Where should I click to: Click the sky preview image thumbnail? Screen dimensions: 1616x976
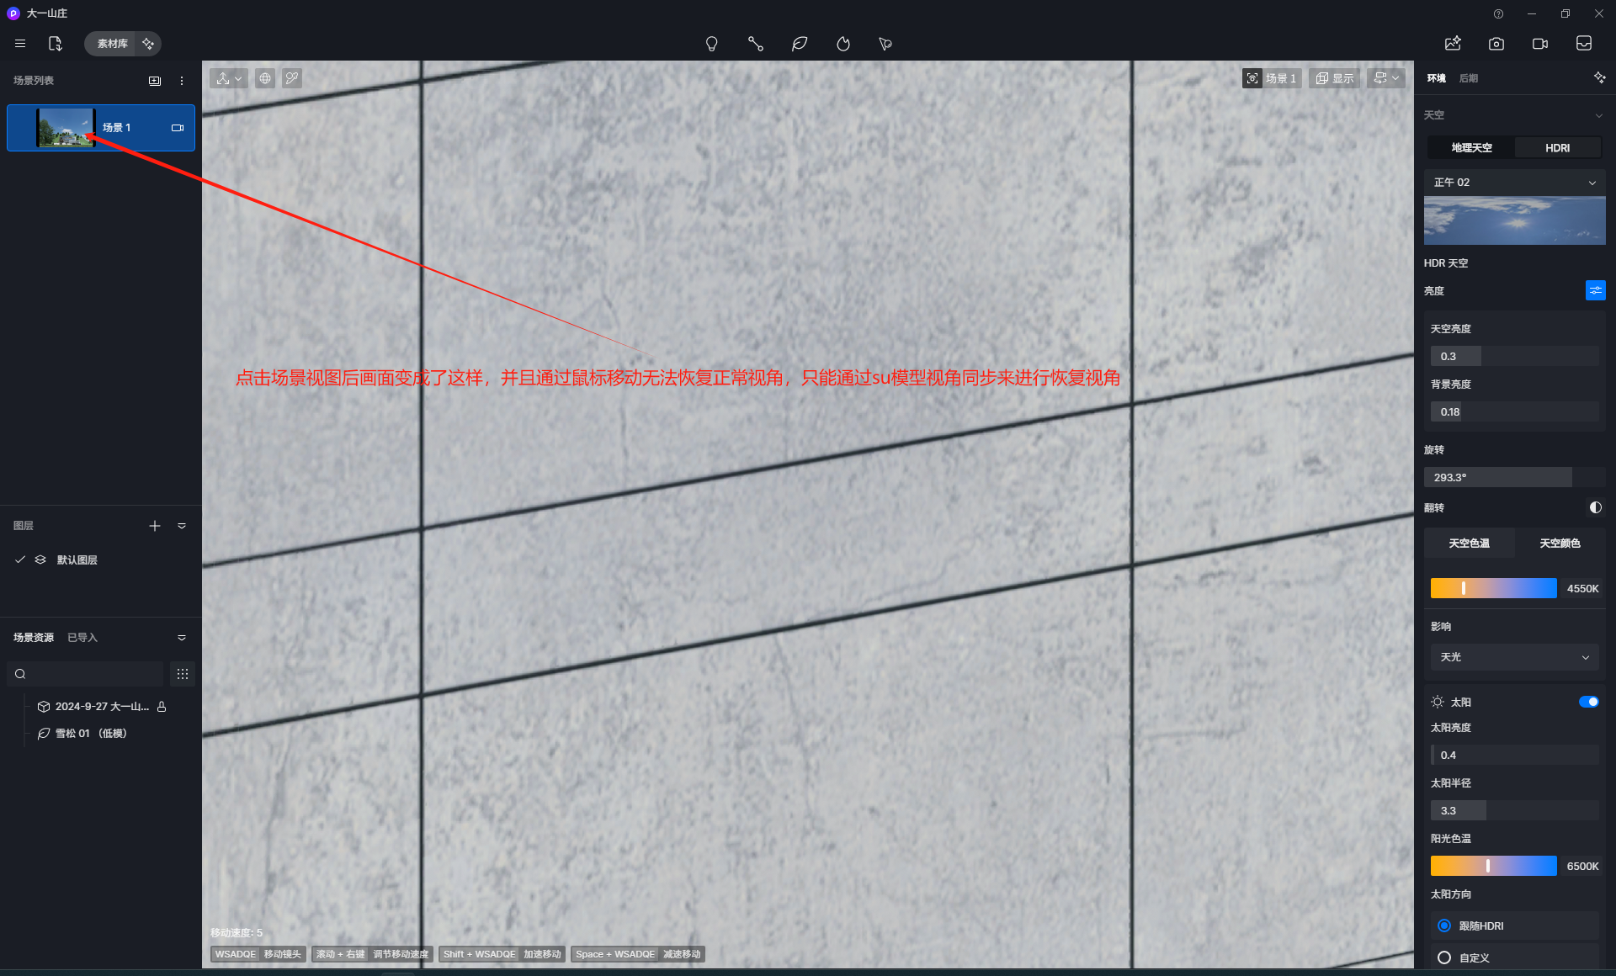click(x=1514, y=220)
